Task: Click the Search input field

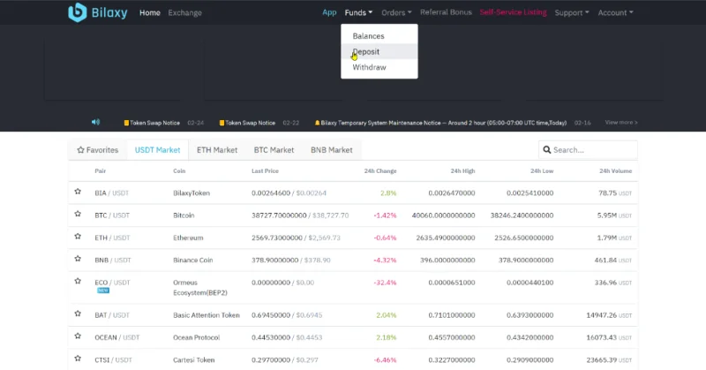Action: click(588, 149)
